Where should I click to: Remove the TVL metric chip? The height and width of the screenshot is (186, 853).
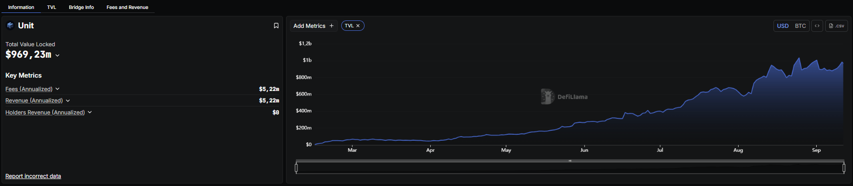point(358,26)
